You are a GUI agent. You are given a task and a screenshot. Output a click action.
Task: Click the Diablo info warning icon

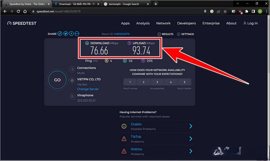pos(124,126)
